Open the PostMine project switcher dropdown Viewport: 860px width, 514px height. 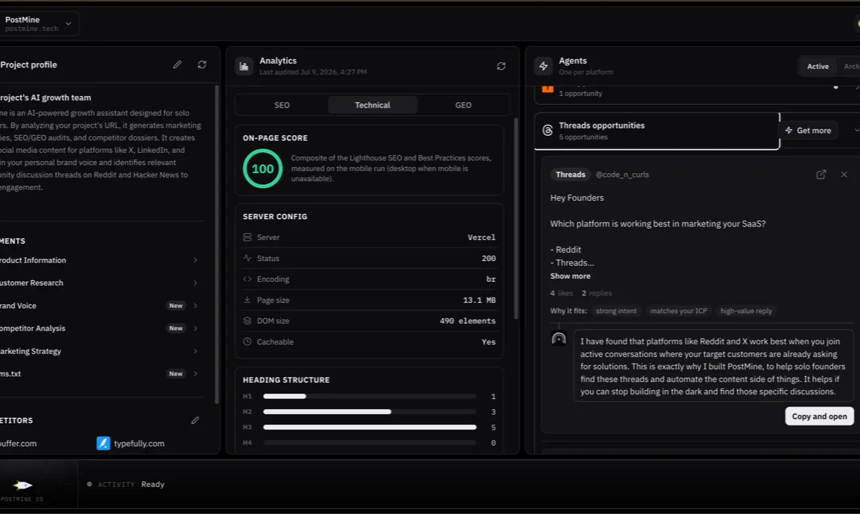(x=39, y=24)
